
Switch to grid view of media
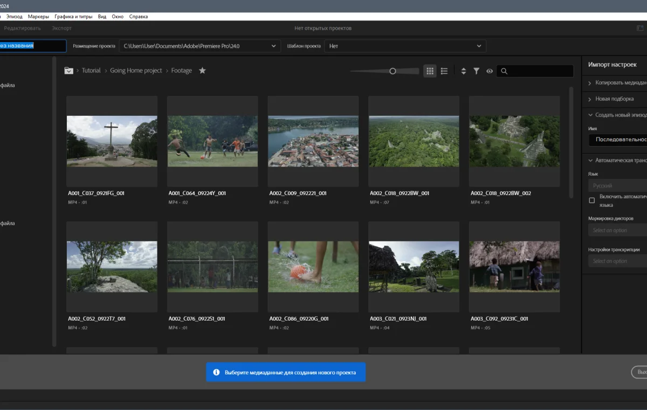click(x=430, y=71)
